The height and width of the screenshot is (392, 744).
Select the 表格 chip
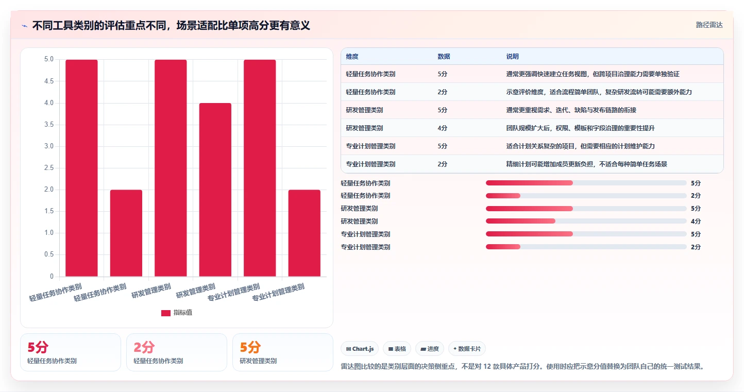pyautogui.click(x=397, y=349)
